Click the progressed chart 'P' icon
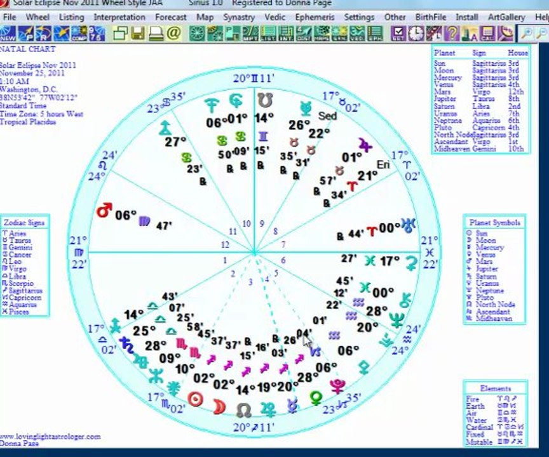This screenshot has width=549, height=457. (x=25, y=34)
